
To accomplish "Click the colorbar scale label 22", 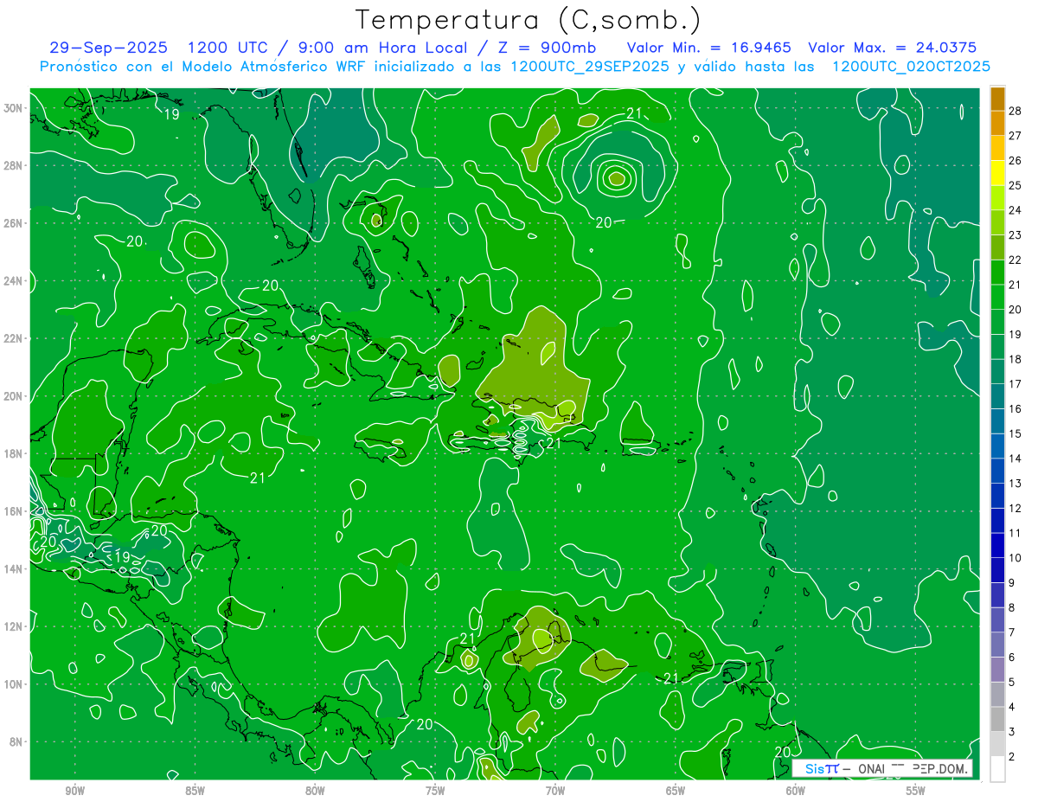I will pos(1016,260).
